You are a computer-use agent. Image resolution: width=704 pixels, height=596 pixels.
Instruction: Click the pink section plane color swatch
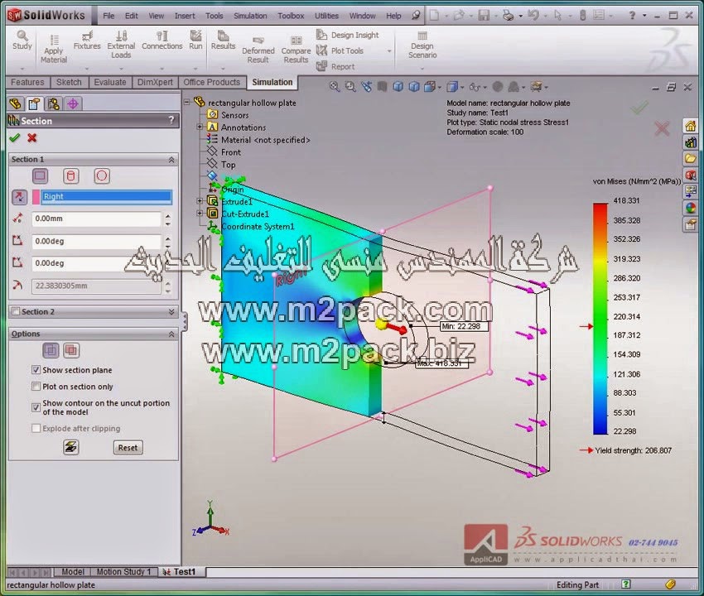point(36,197)
